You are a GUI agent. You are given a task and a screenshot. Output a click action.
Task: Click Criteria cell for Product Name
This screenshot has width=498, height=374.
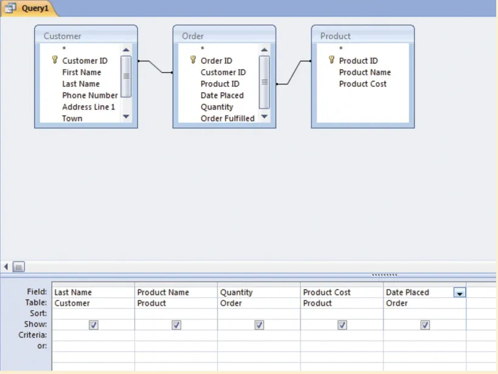(x=176, y=336)
